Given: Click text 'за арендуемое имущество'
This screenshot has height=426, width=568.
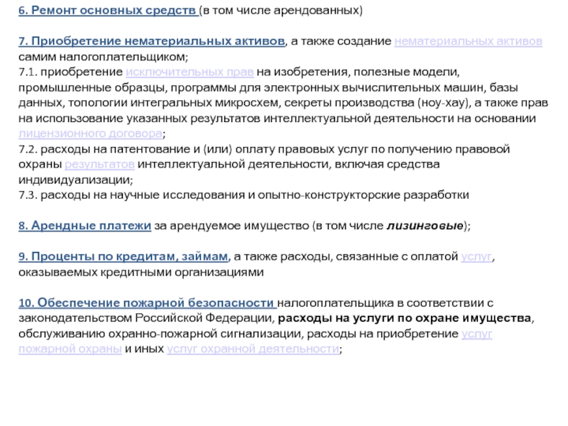Looking at the screenshot, I should click(232, 226).
